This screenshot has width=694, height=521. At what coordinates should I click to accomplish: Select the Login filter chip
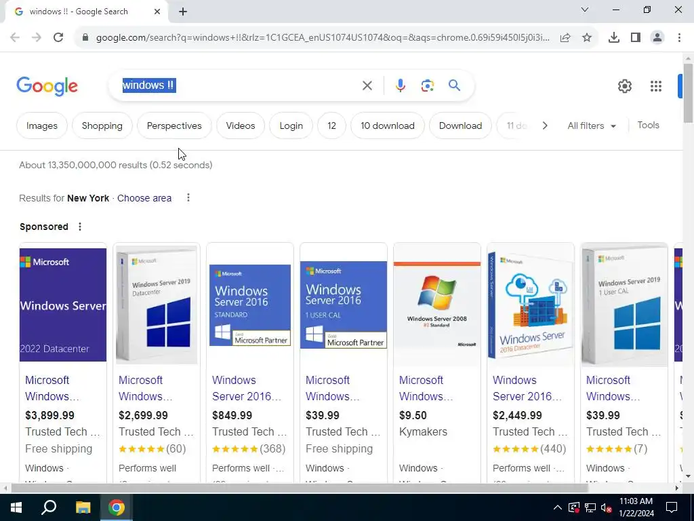pos(291,126)
